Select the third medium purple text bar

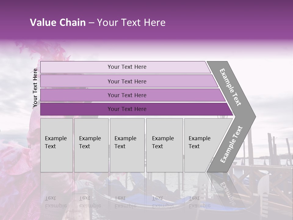pyautogui.click(x=127, y=95)
